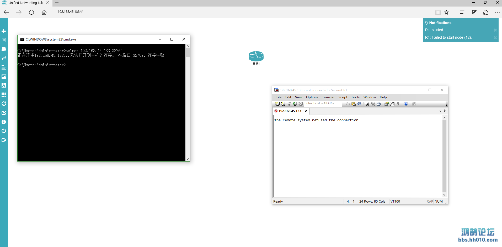Screen dimensions: 502x247
Task: Open Tools menu in SecureCRT
Action: tap(355, 97)
